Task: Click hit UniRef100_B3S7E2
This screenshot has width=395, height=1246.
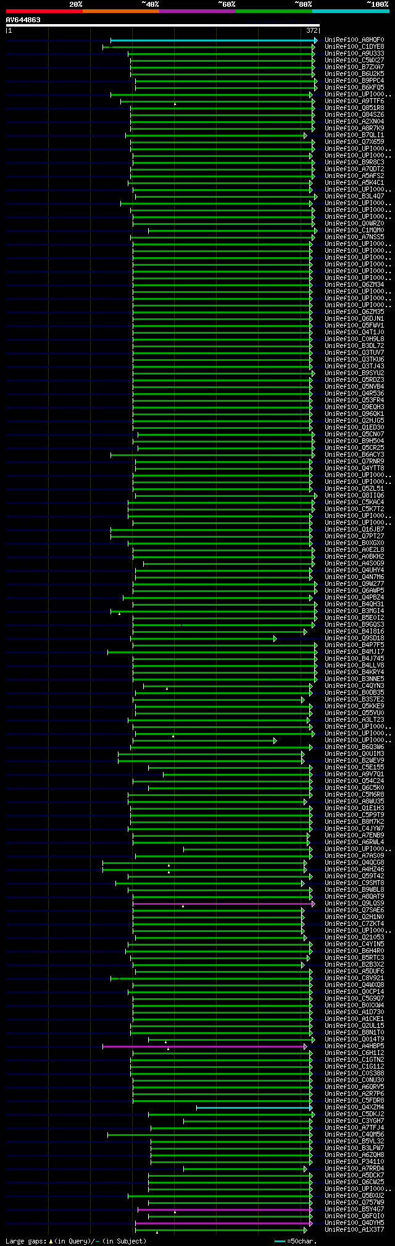Action: click(x=354, y=700)
